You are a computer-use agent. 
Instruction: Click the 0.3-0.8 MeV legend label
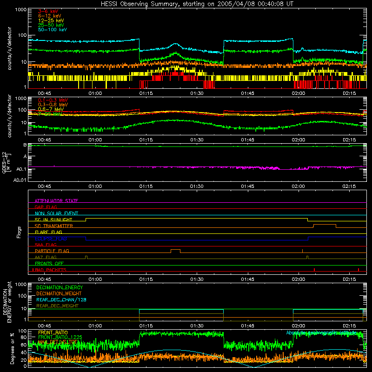coord(53,105)
